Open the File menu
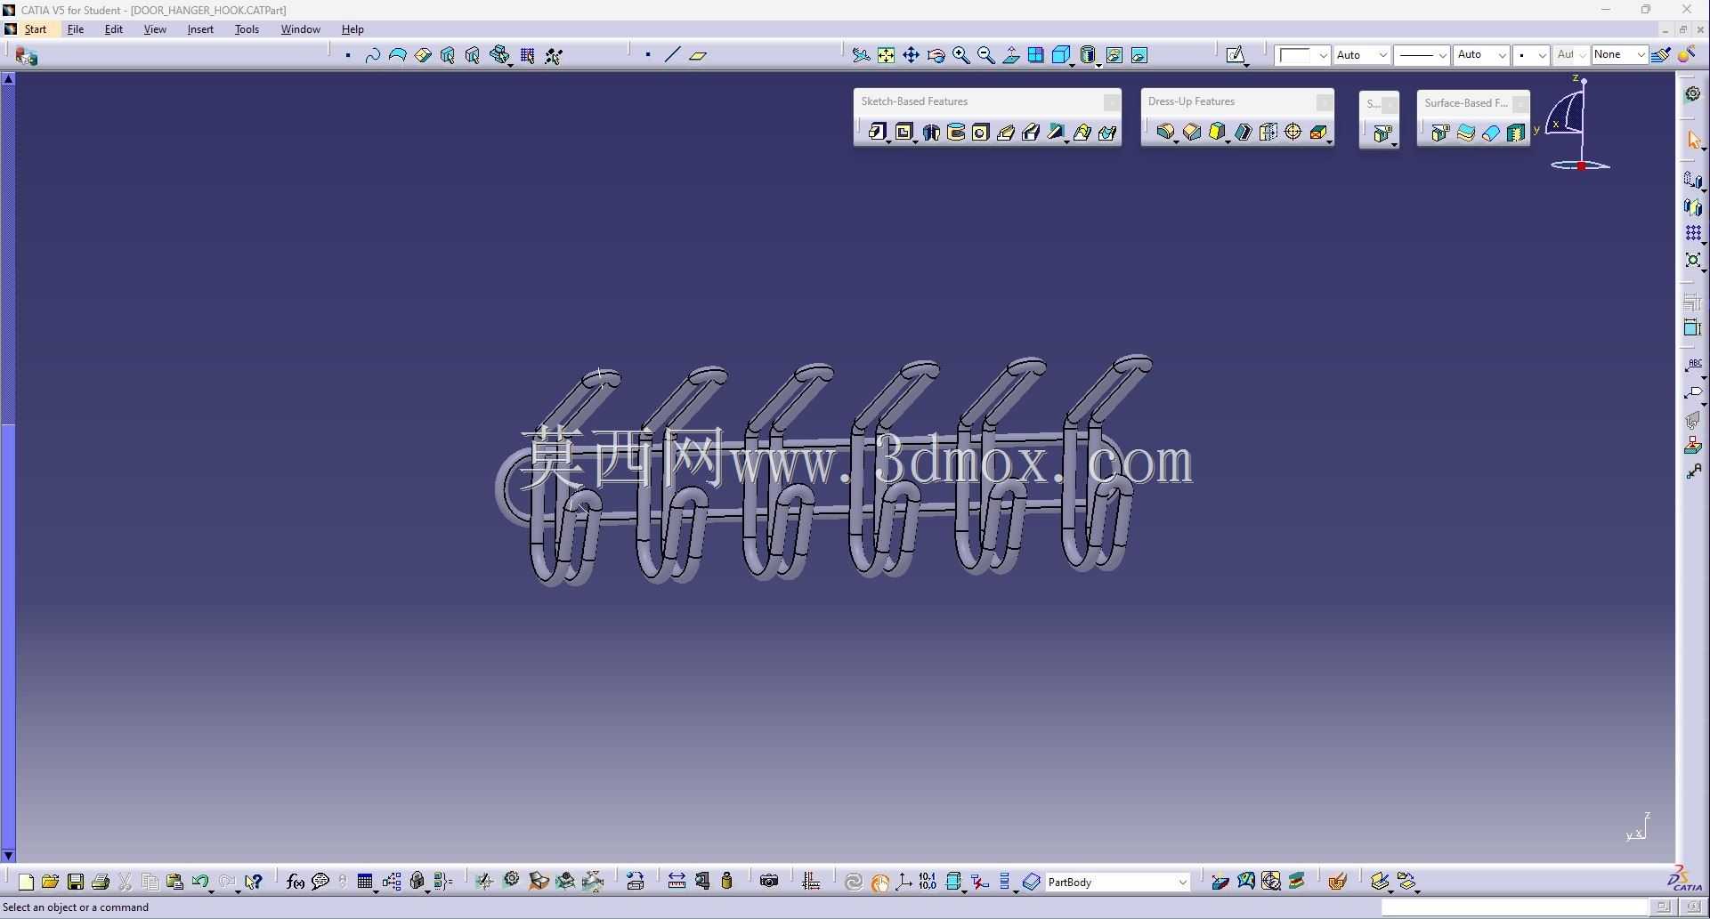Screen dimensions: 1710x919 [76, 29]
